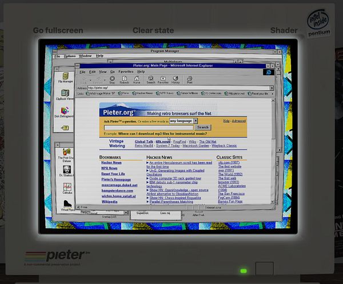Open the Wayback Classic webring link
Viewport: 343px width, 284px height.
[224, 145]
